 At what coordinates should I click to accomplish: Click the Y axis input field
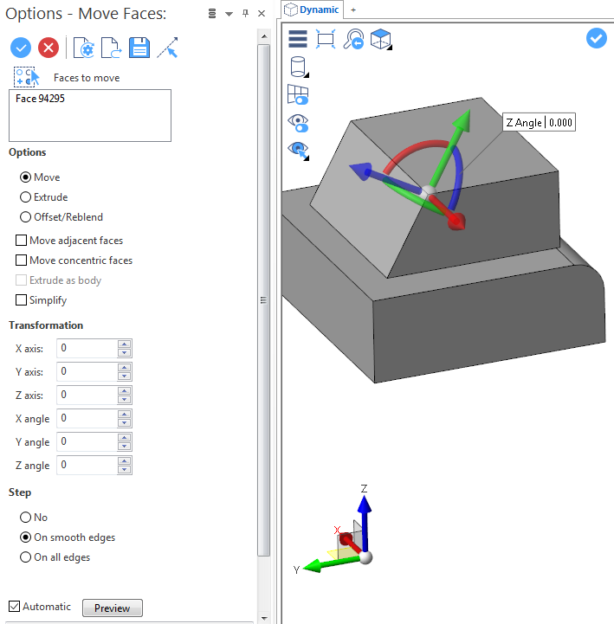coord(87,371)
